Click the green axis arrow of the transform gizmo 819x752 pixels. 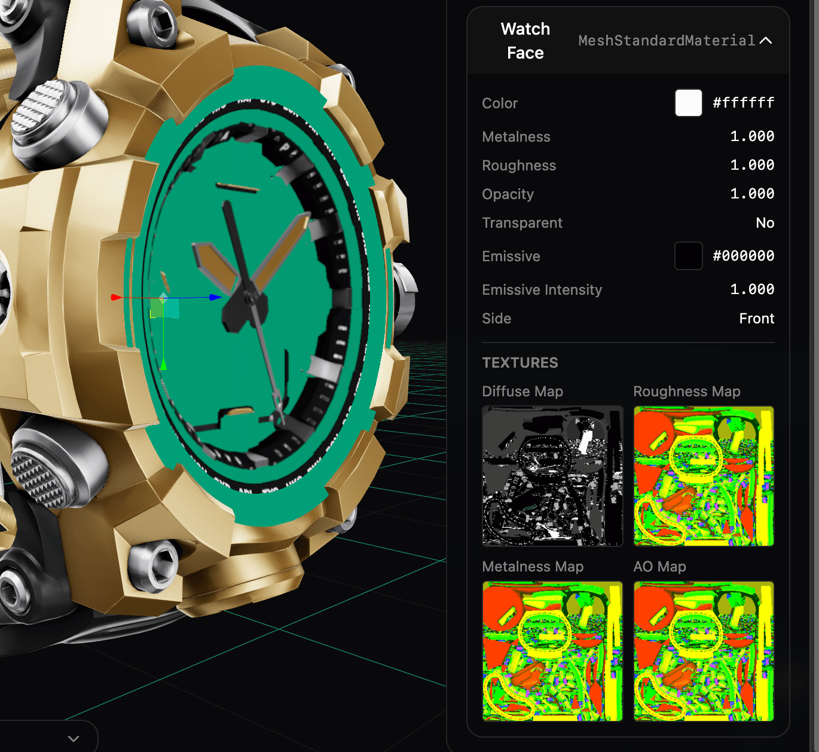tap(163, 363)
